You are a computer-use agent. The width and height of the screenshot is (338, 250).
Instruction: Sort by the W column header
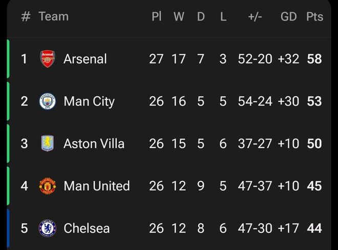coord(179,17)
